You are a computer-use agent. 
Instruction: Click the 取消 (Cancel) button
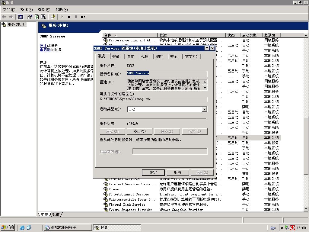(x=177, y=172)
